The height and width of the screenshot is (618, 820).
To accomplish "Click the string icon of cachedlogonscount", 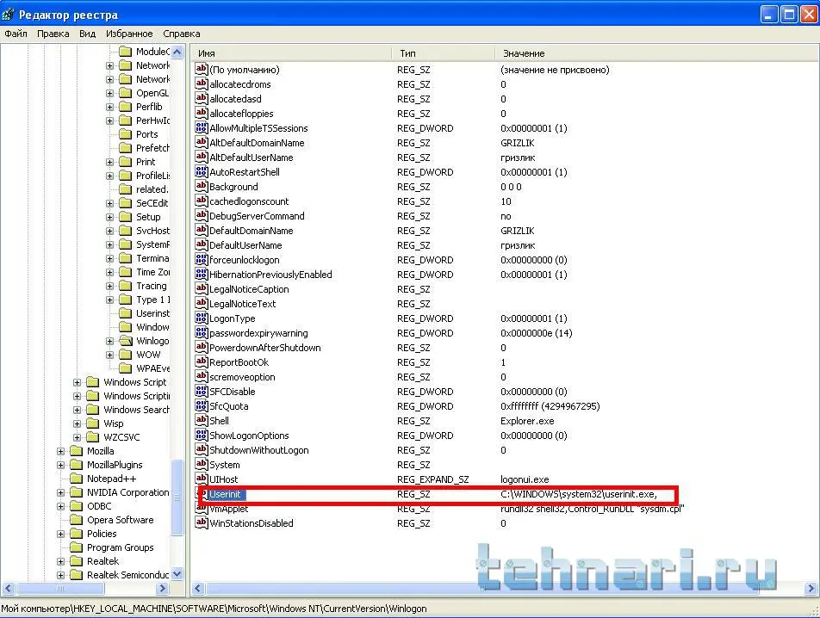I will [x=202, y=201].
